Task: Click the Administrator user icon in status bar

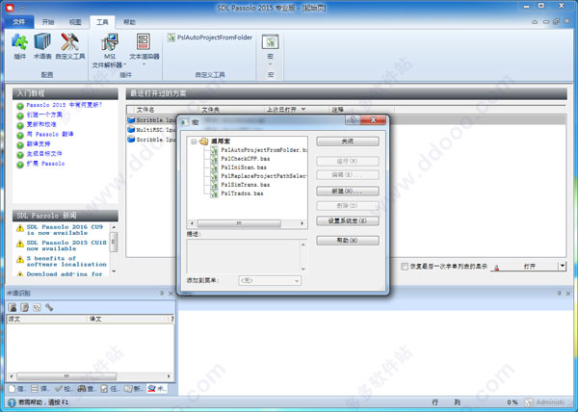Action: [x=529, y=402]
